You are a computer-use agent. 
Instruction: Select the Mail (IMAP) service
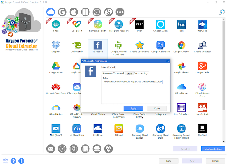point(56,128)
